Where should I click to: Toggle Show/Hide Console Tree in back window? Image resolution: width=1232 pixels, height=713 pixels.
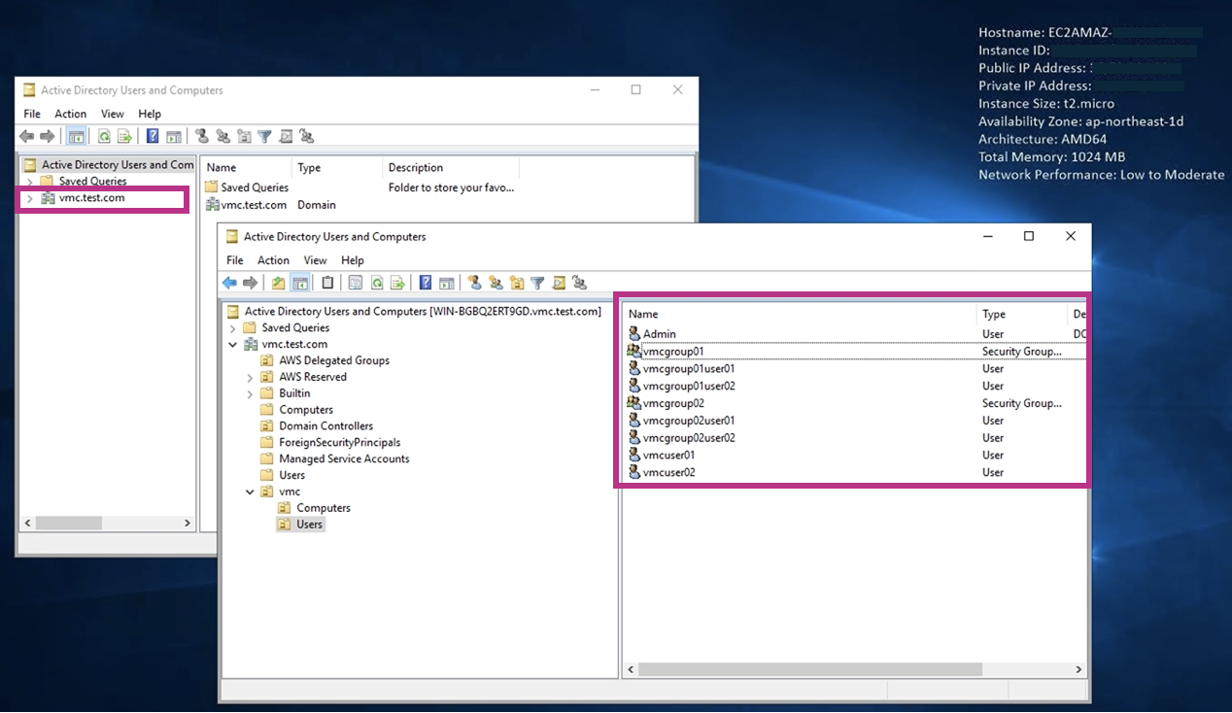[x=76, y=136]
